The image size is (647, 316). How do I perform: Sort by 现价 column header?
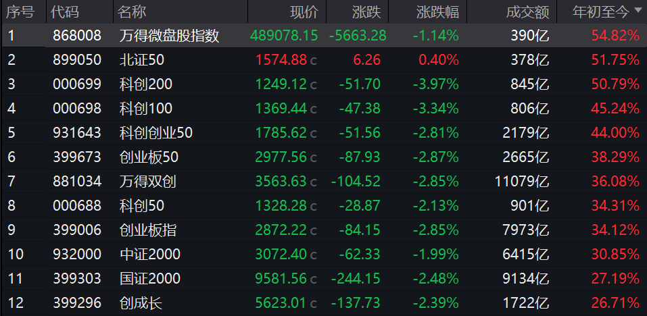(304, 12)
